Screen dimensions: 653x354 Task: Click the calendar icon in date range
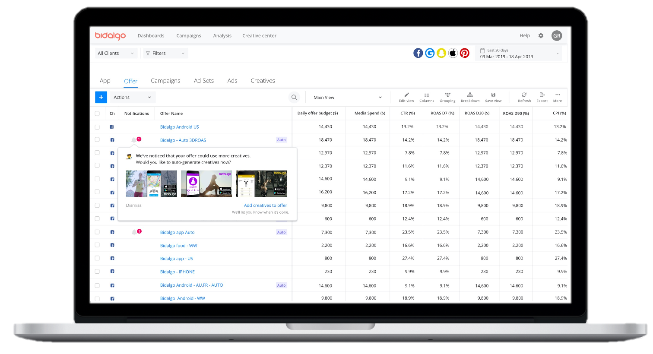click(x=482, y=51)
